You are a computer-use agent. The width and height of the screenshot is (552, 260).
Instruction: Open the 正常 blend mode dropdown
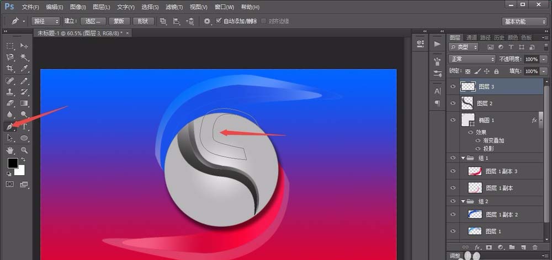472,59
